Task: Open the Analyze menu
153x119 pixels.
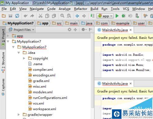Action: point(65,9)
